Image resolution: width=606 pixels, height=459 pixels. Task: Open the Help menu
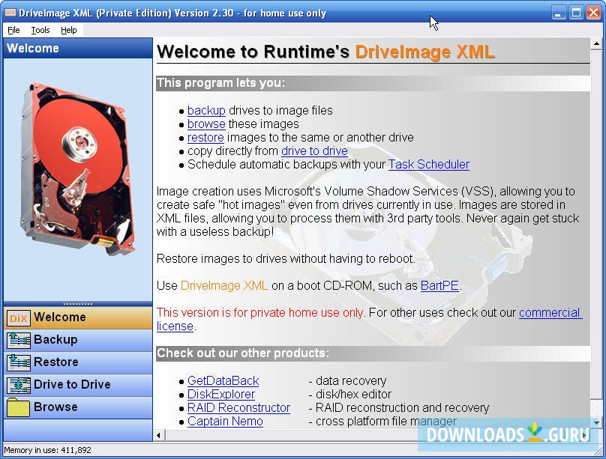pyautogui.click(x=69, y=30)
